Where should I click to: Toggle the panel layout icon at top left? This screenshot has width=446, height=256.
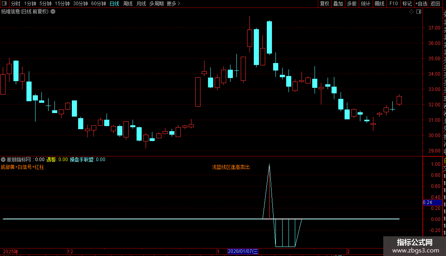tap(4, 4)
